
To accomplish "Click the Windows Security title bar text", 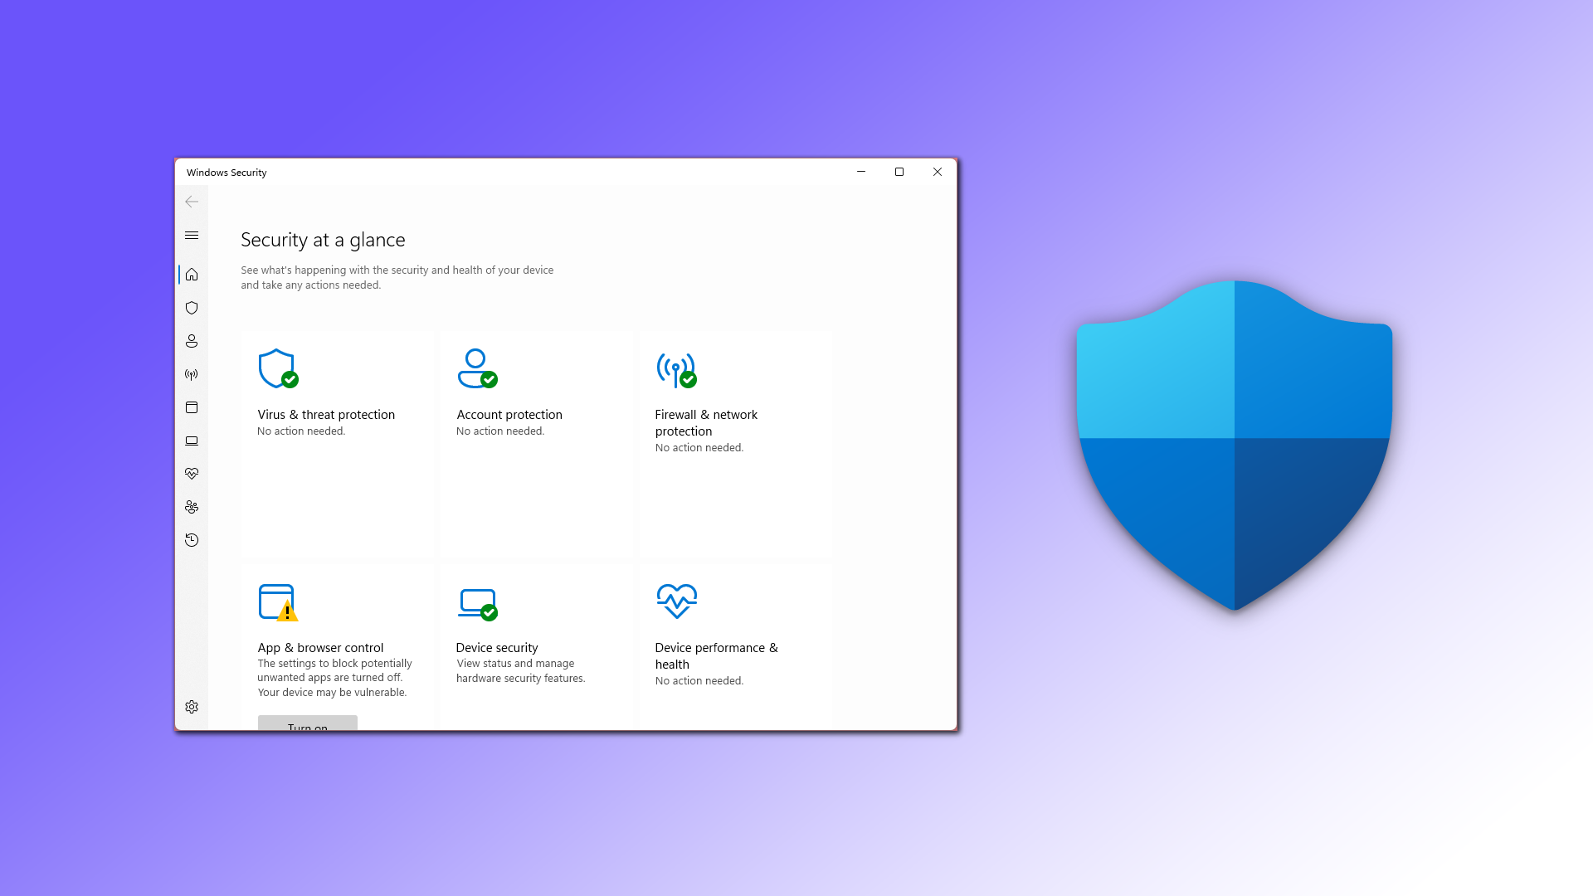I will pyautogui.click(x=227, y=173).
